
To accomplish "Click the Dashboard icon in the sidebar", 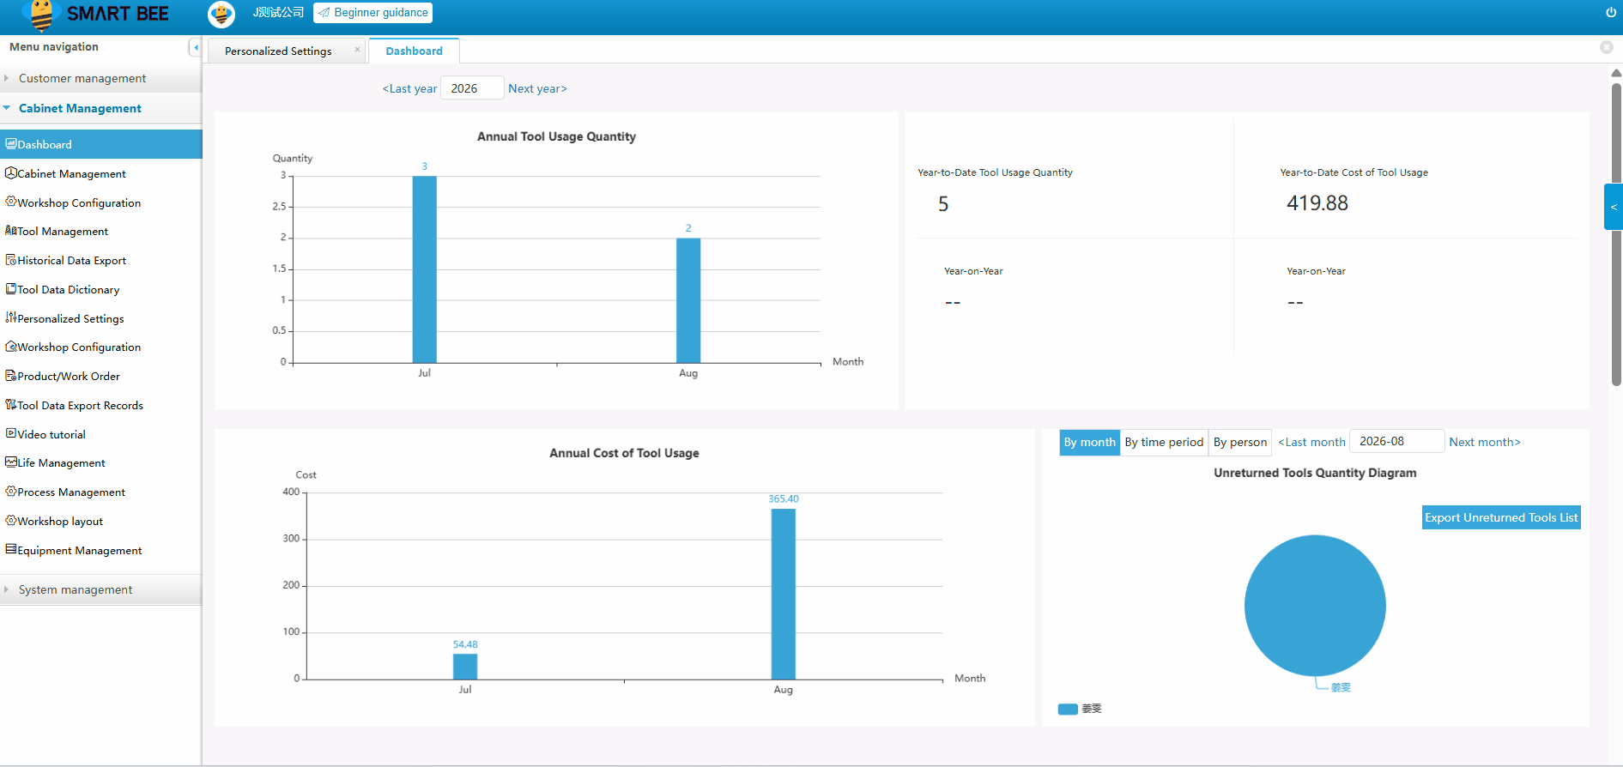I will pos(11,143).
